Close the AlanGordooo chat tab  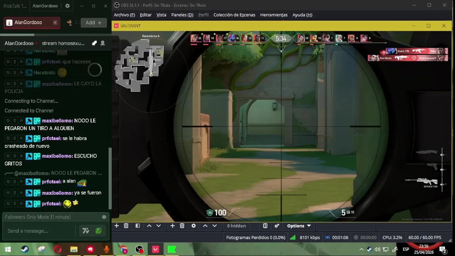point(55,22)
